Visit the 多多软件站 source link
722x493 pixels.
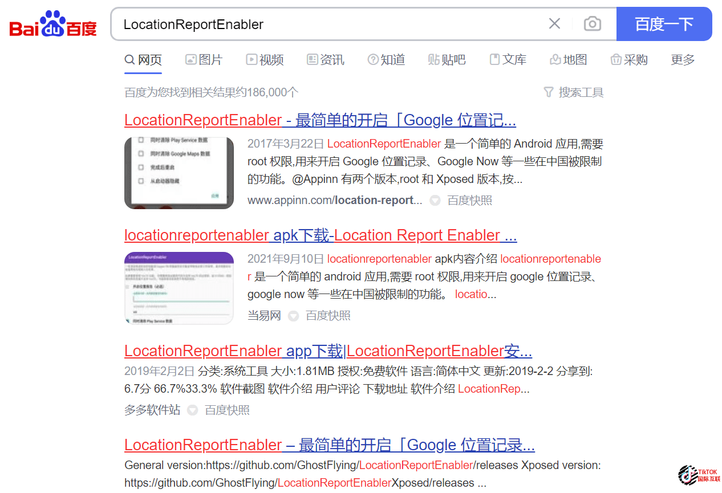coord(152,410)
